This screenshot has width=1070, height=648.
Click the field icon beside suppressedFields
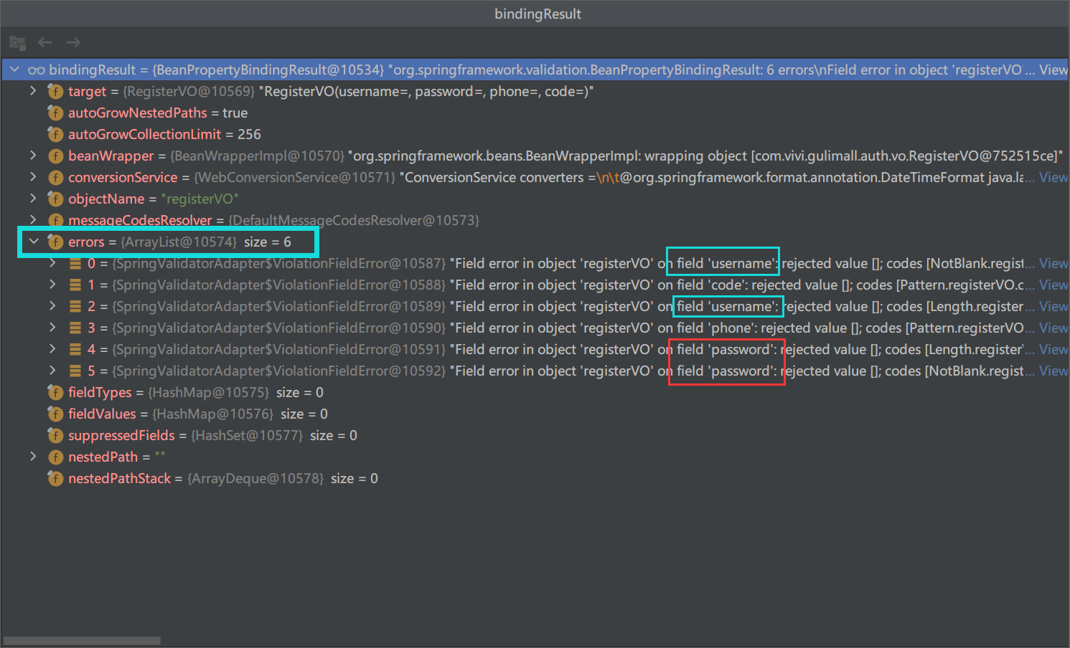tap(55, 435)
